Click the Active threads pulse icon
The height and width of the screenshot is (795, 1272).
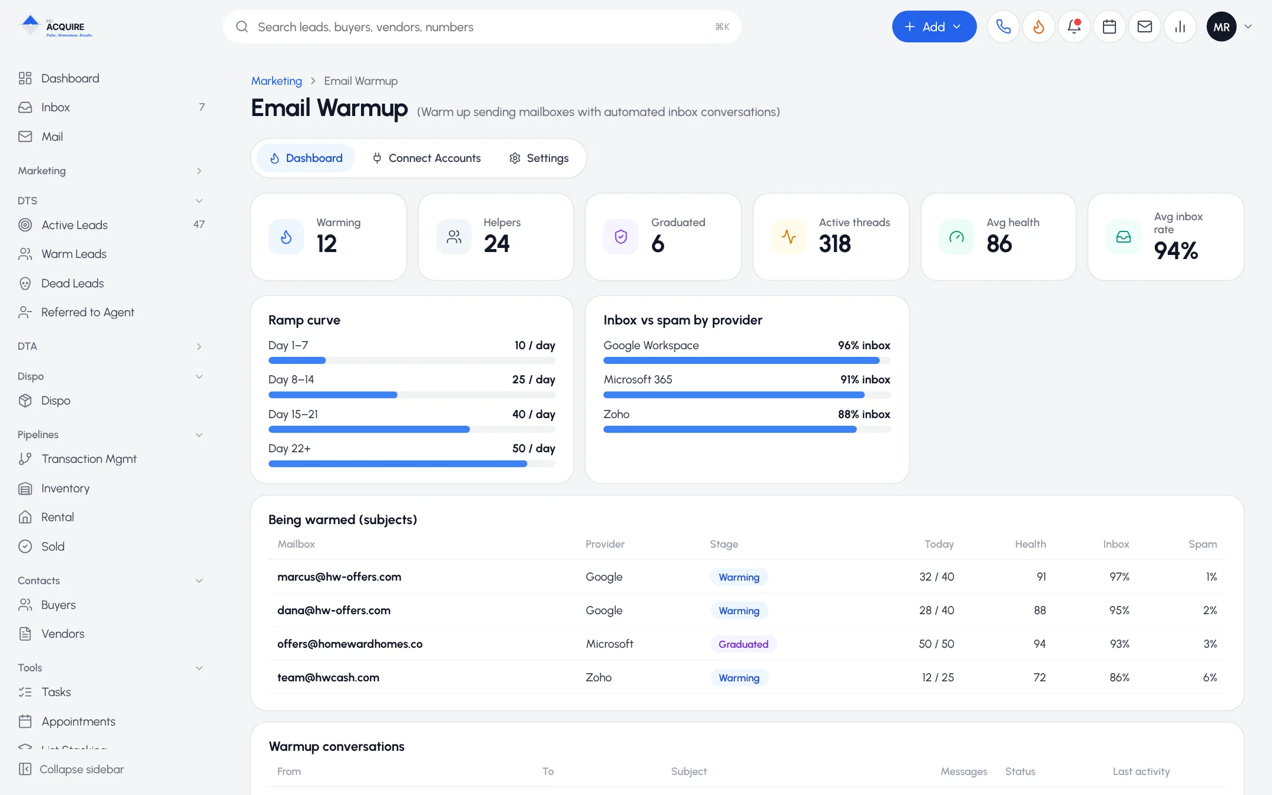[789, 237]
